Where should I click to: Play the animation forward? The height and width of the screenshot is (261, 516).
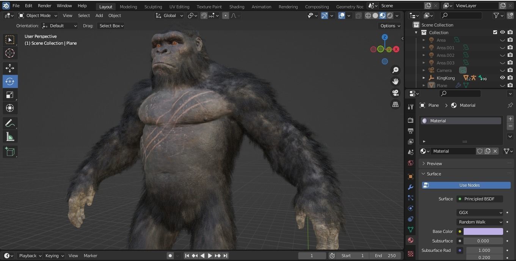(210, 256)
